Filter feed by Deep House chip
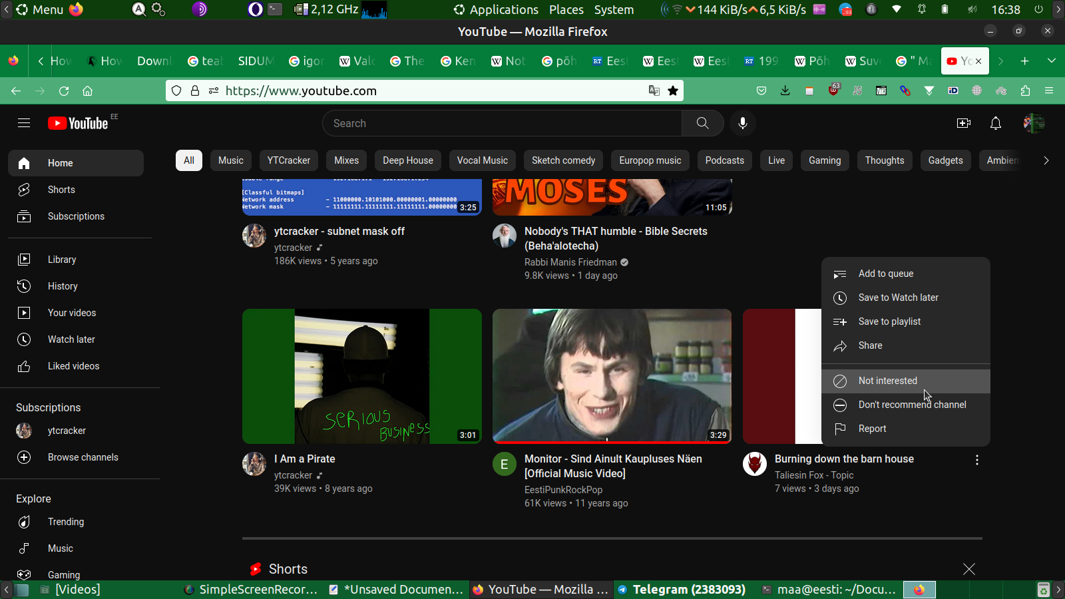1065x599 pixels. (408, 160)
